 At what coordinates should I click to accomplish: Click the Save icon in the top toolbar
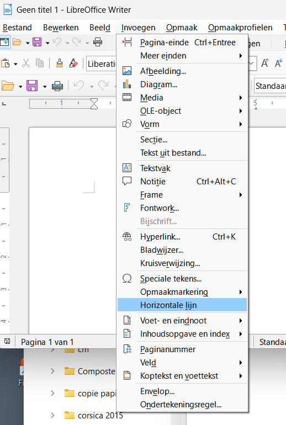[37, 42]
